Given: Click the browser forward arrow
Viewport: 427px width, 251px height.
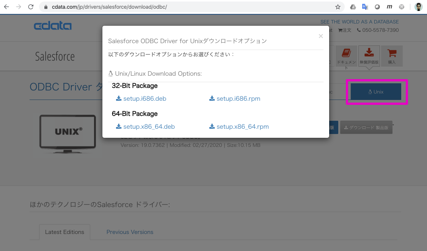Looking at the screenshot, I should (19, 7).
